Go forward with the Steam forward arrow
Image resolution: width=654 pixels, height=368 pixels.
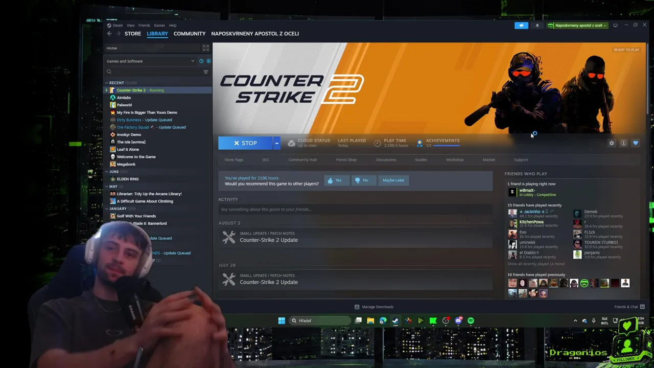(x=119, y=34)
